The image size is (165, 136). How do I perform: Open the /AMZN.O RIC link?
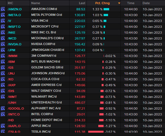click(15, 9)
